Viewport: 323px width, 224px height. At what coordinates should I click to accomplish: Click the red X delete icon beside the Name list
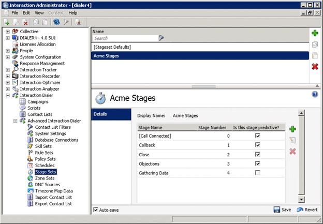click(x=315, y=67)
